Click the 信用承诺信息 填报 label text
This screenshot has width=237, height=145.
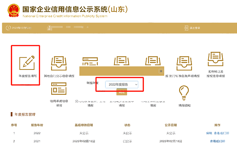click(x=59, y=103)
